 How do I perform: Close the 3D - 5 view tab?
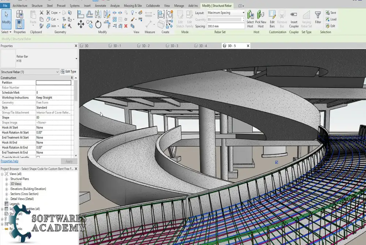248,46
